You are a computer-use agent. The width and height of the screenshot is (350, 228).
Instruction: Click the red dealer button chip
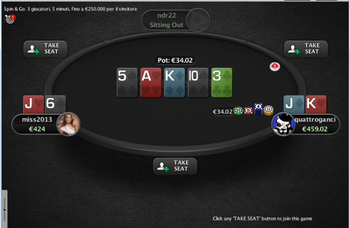click(275, 66)
